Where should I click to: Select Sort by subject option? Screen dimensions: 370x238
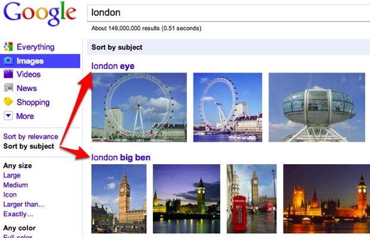tap(29, 146)
